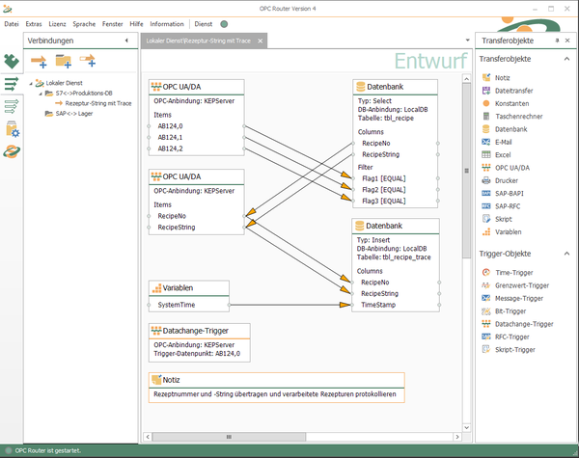Click the dashed arrow-plus toolbar icon

tap(88, 61)
